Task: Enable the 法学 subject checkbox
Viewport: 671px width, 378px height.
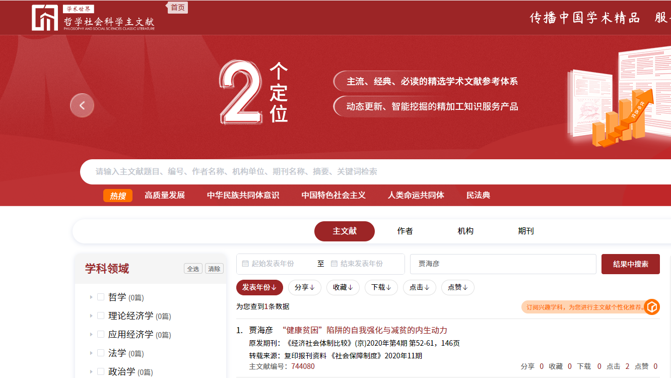Action: click(x=101, y=353)
